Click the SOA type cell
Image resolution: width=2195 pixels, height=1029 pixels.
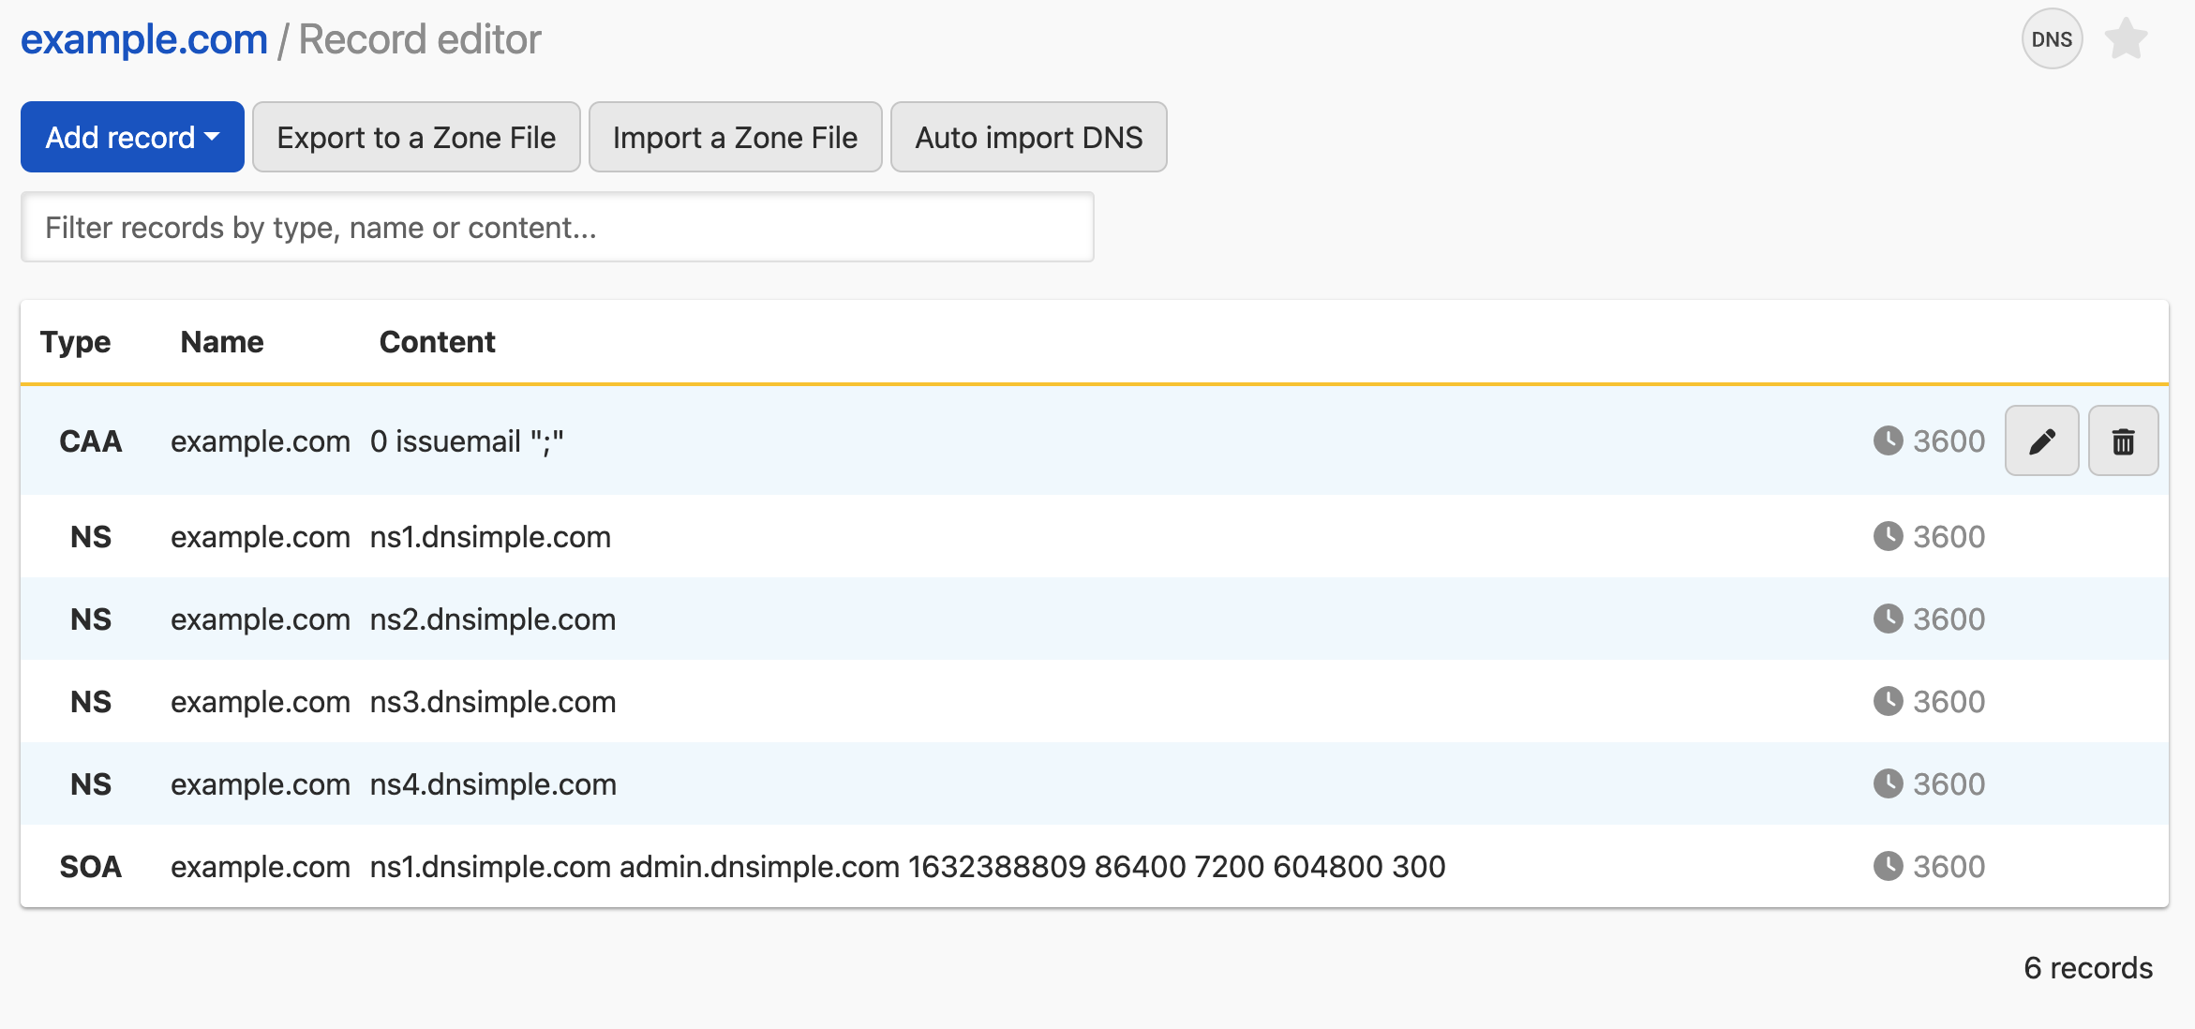coord(91,866)
